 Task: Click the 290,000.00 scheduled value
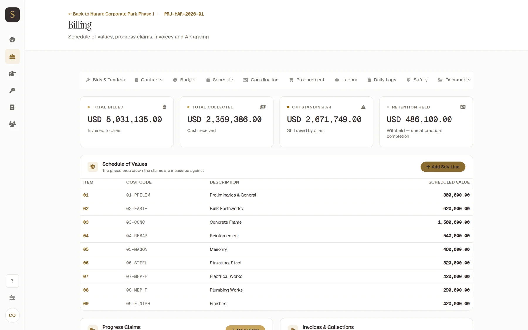(456, 290)
